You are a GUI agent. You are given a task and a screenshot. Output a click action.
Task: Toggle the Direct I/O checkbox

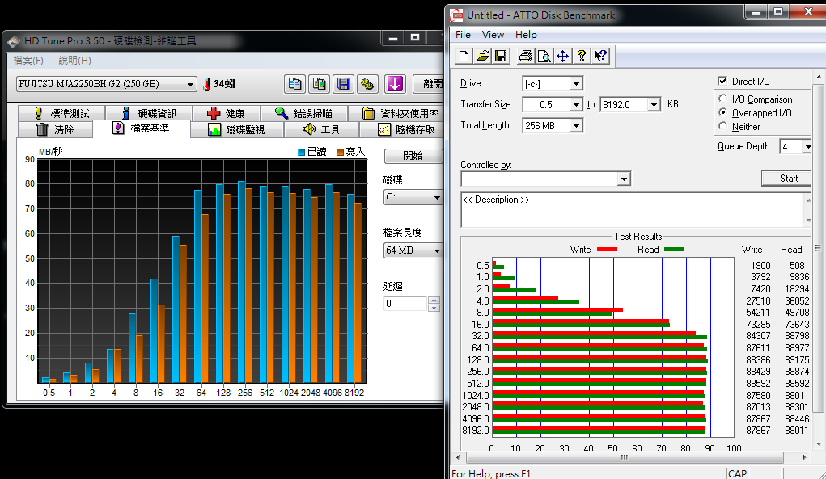(x=722, y=82)
